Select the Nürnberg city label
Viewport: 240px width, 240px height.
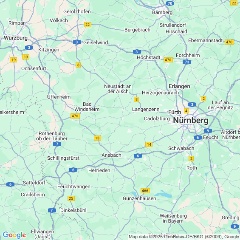coord(191,121)
